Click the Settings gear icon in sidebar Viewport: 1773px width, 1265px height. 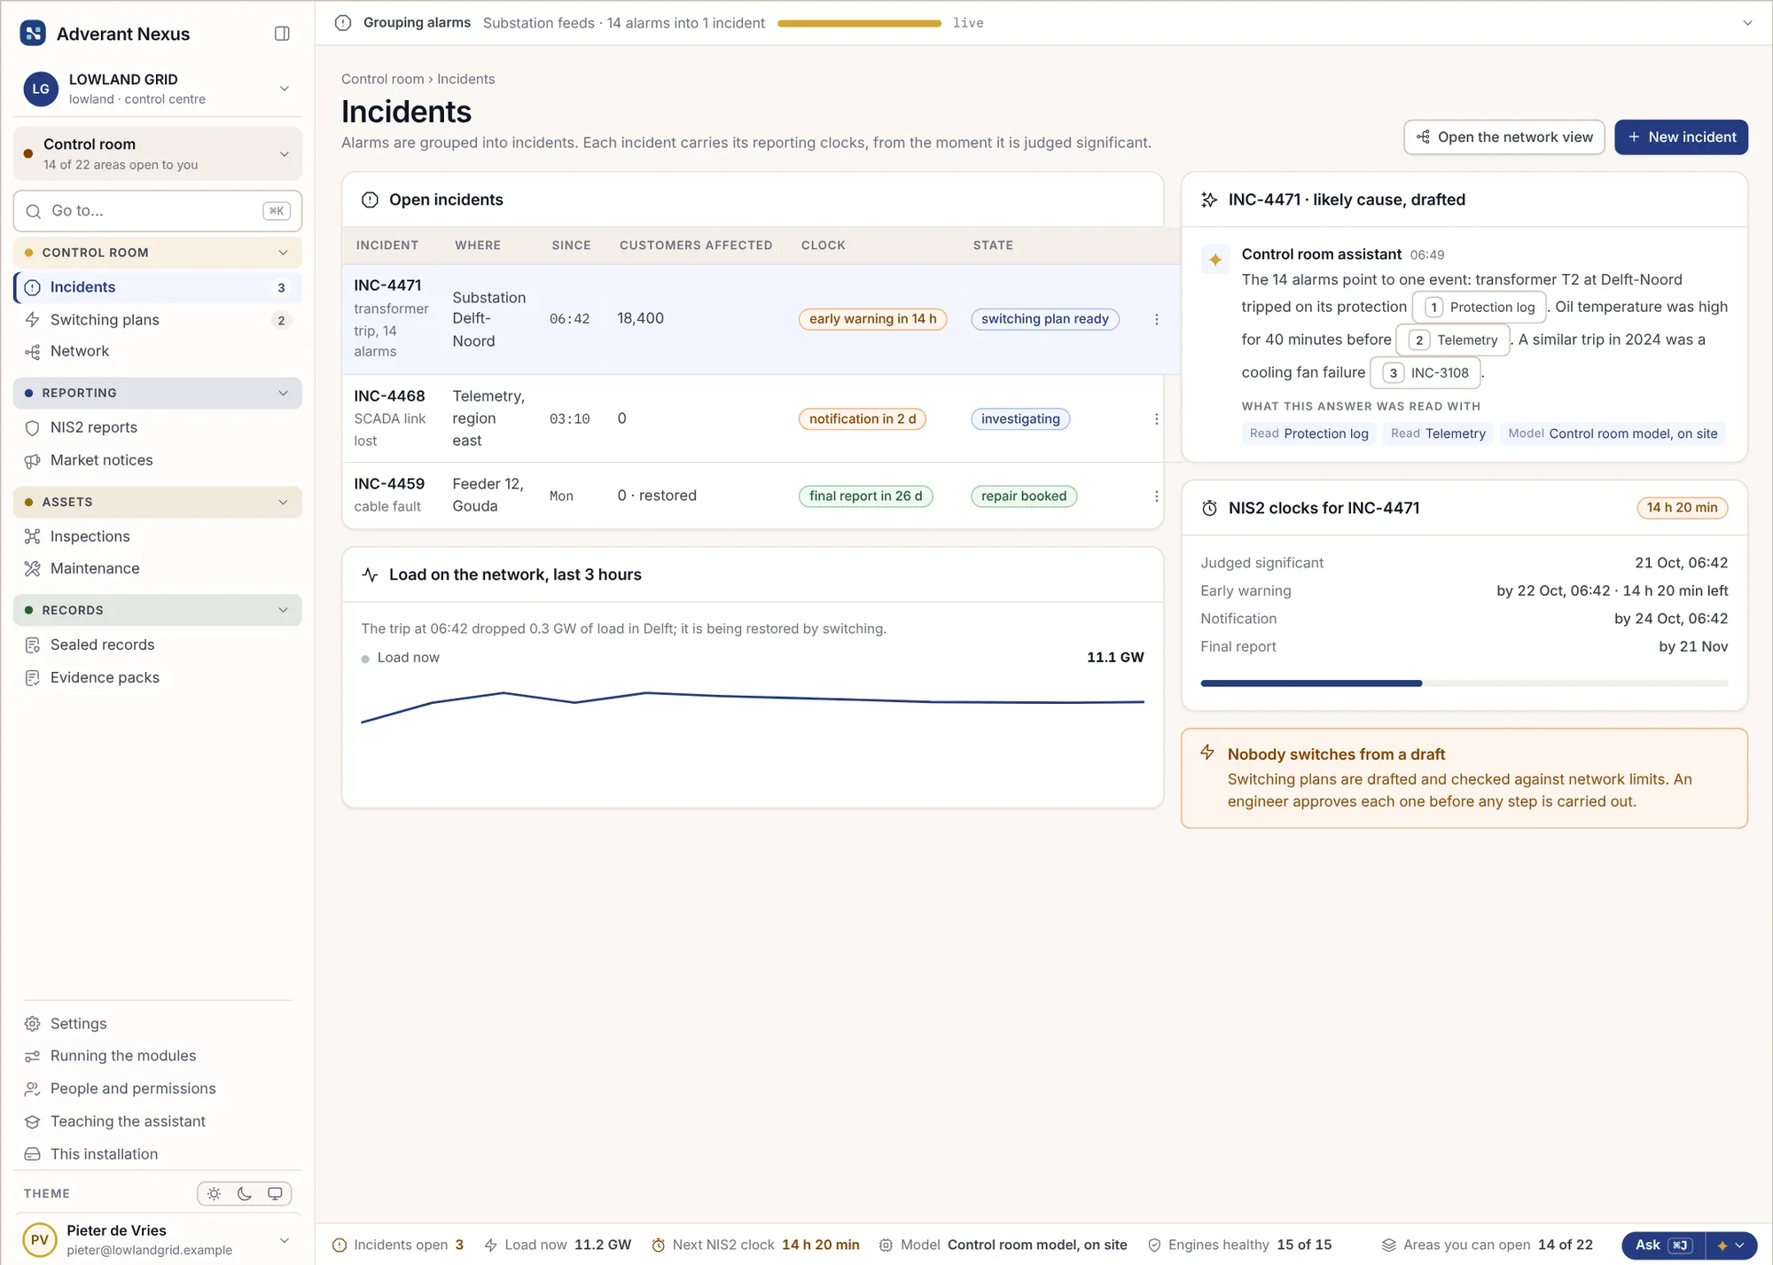(33, 1024)
